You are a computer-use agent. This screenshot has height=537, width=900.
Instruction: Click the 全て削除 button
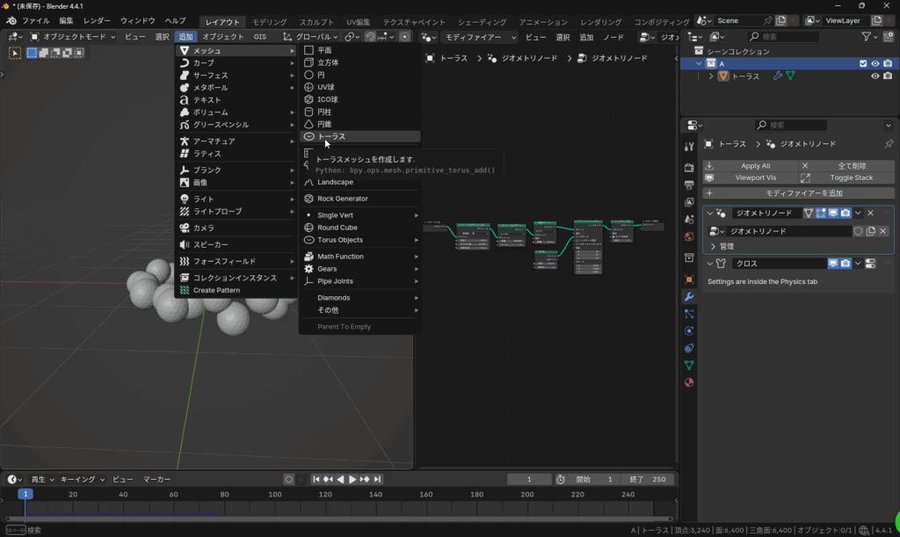(x=846, y=166)
